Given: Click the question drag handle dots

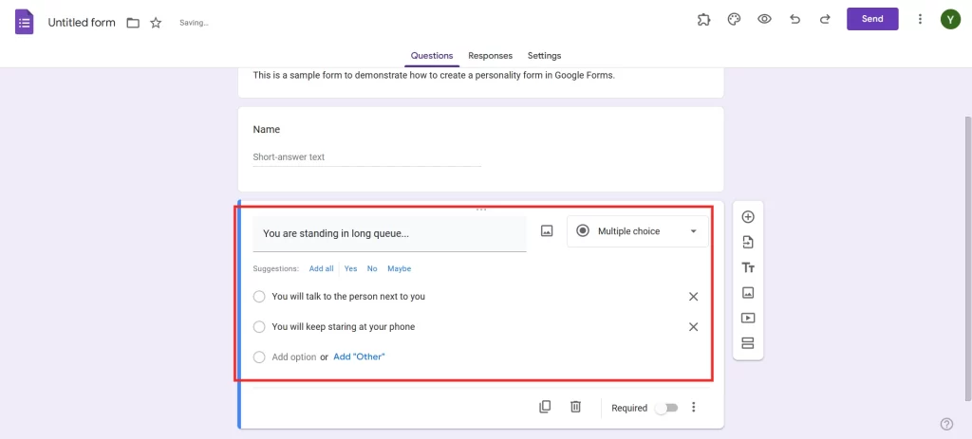Looking at the screenshot, I should (481, 210).
